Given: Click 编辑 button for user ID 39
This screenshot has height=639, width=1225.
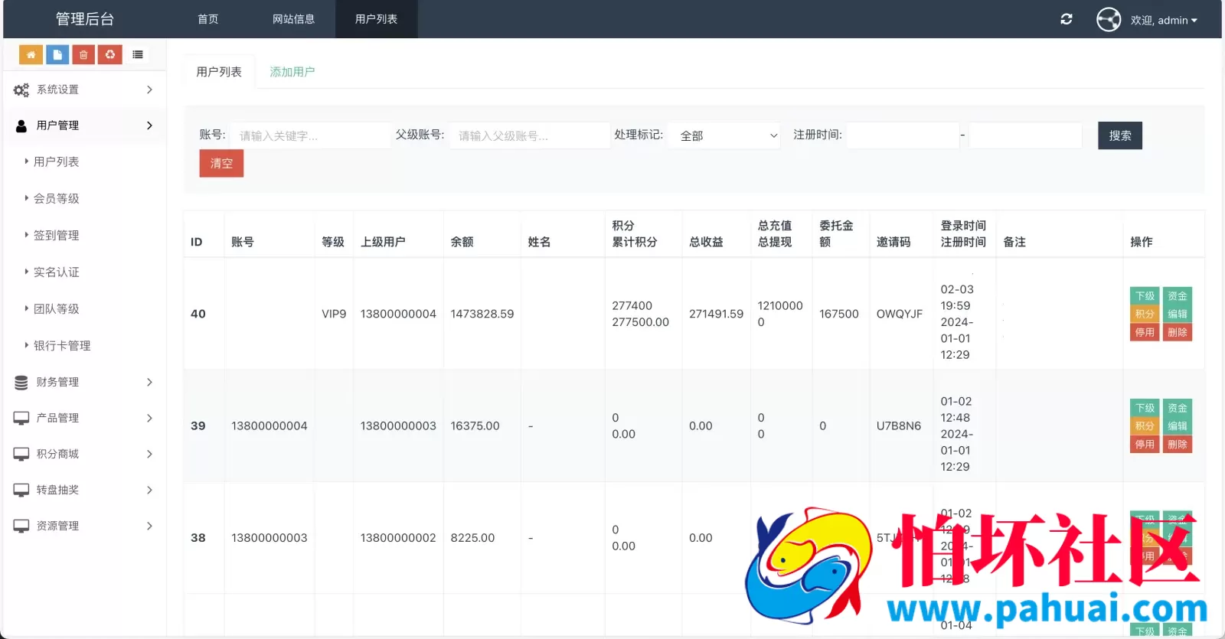Looking at the screenshot, I should 1178,425.
